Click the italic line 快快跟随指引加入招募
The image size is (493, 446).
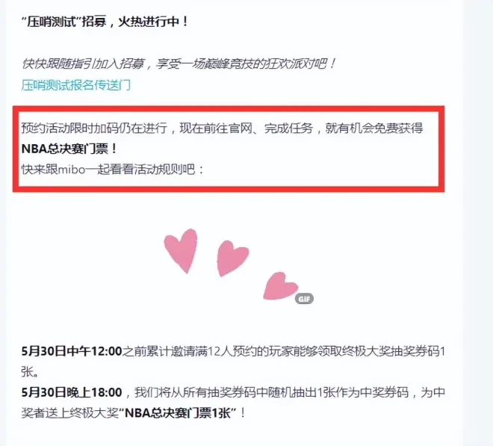point(84,64)
